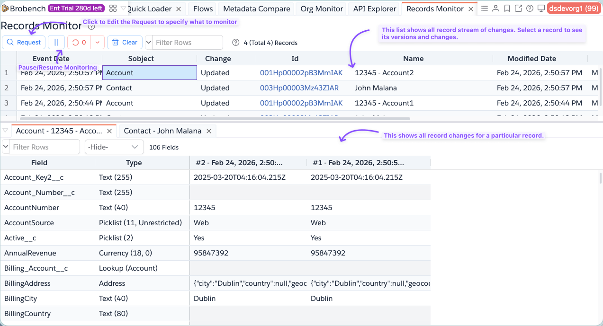Open the -Hide- dropdown
Viewport: 603px width, 326px height.
(114, 147)
